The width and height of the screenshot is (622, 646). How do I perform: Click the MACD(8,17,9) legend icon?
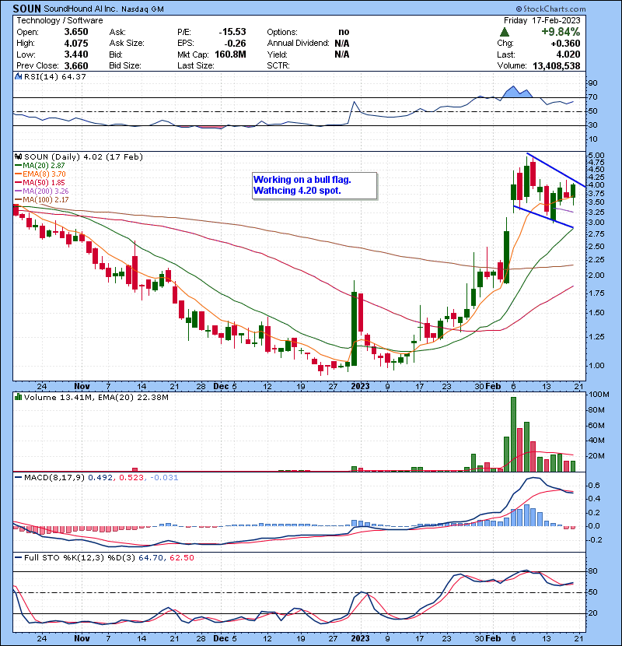(x=18, y=476)
